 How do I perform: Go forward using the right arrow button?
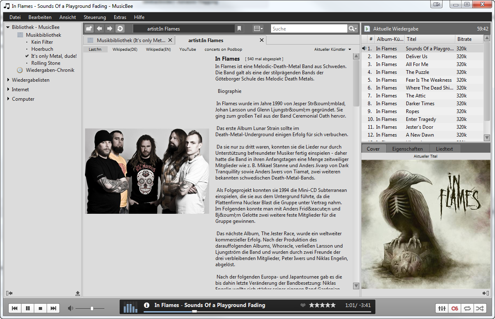[x=110, y=28]
